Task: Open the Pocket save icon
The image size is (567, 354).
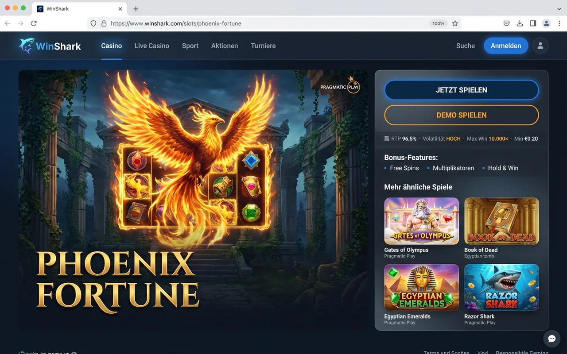Action: pyautogui.click(x=506, y=23)
